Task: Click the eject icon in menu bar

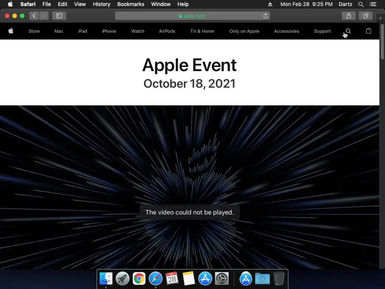Action: pos(270,4)
